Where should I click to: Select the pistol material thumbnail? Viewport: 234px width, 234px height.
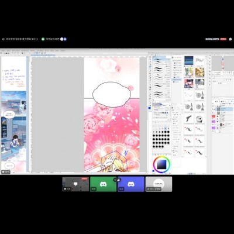(x=189, y=118)
